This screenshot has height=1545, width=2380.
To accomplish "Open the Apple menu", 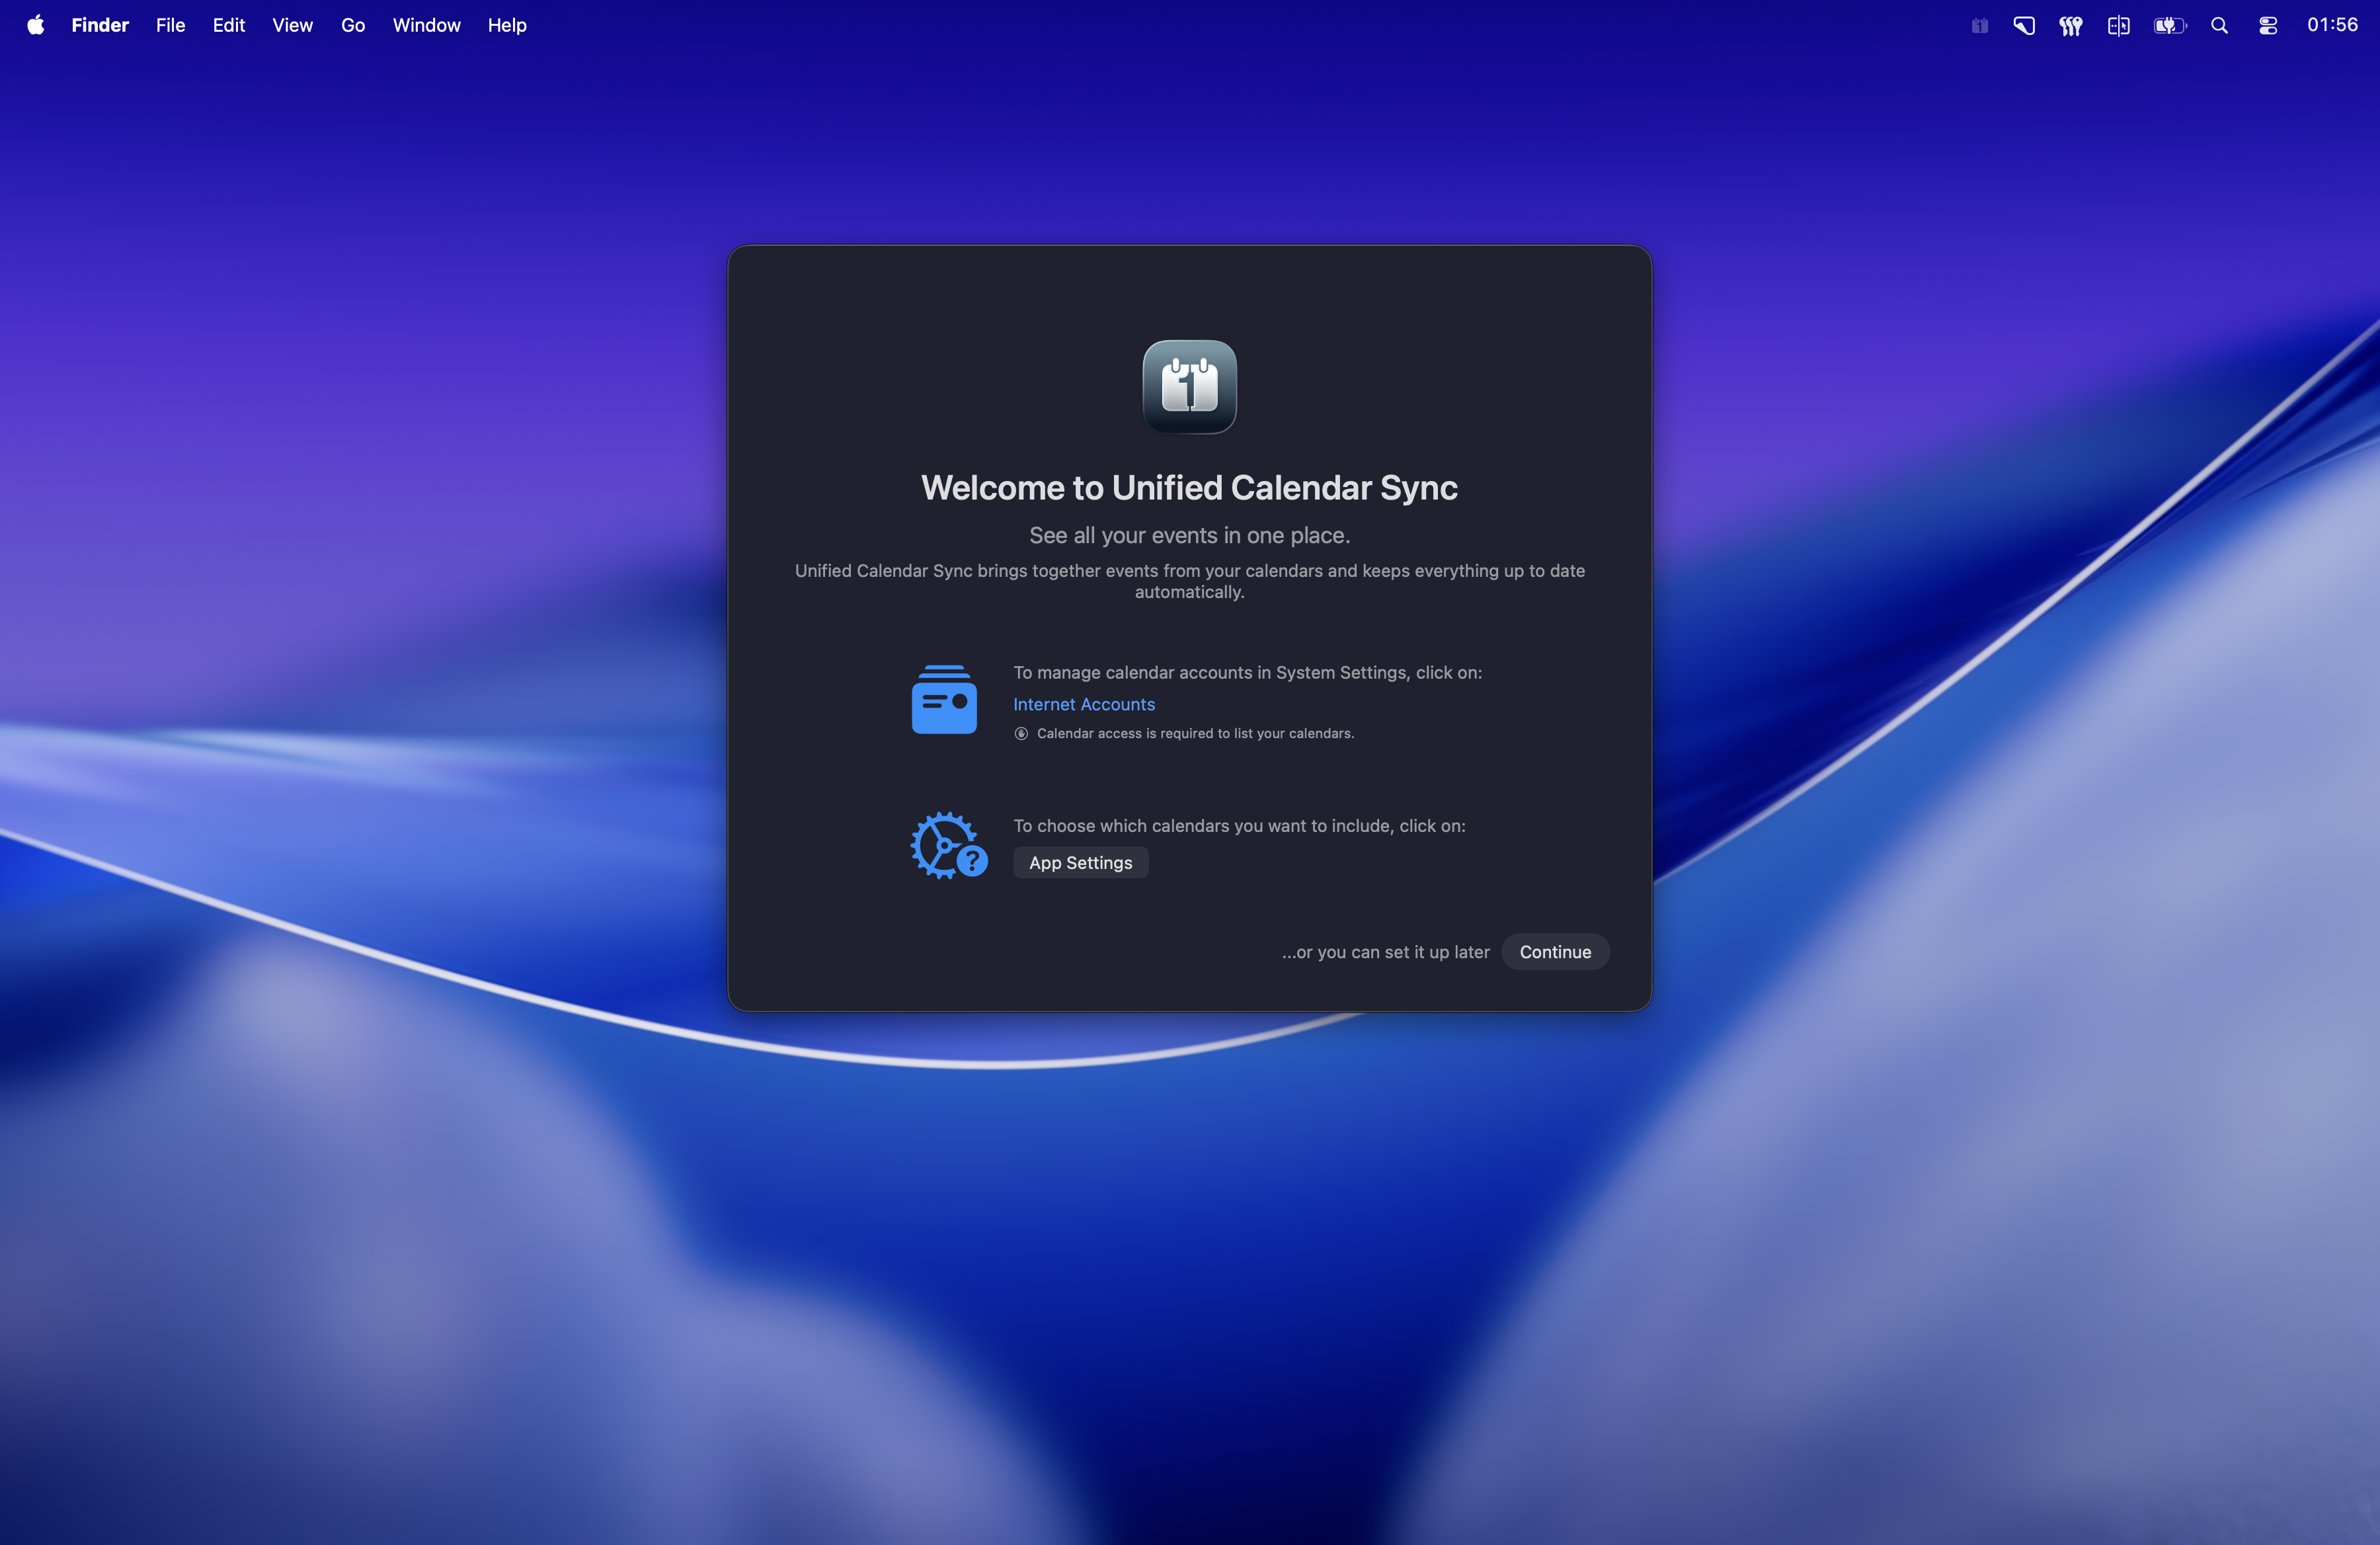I will pos(35,25).
